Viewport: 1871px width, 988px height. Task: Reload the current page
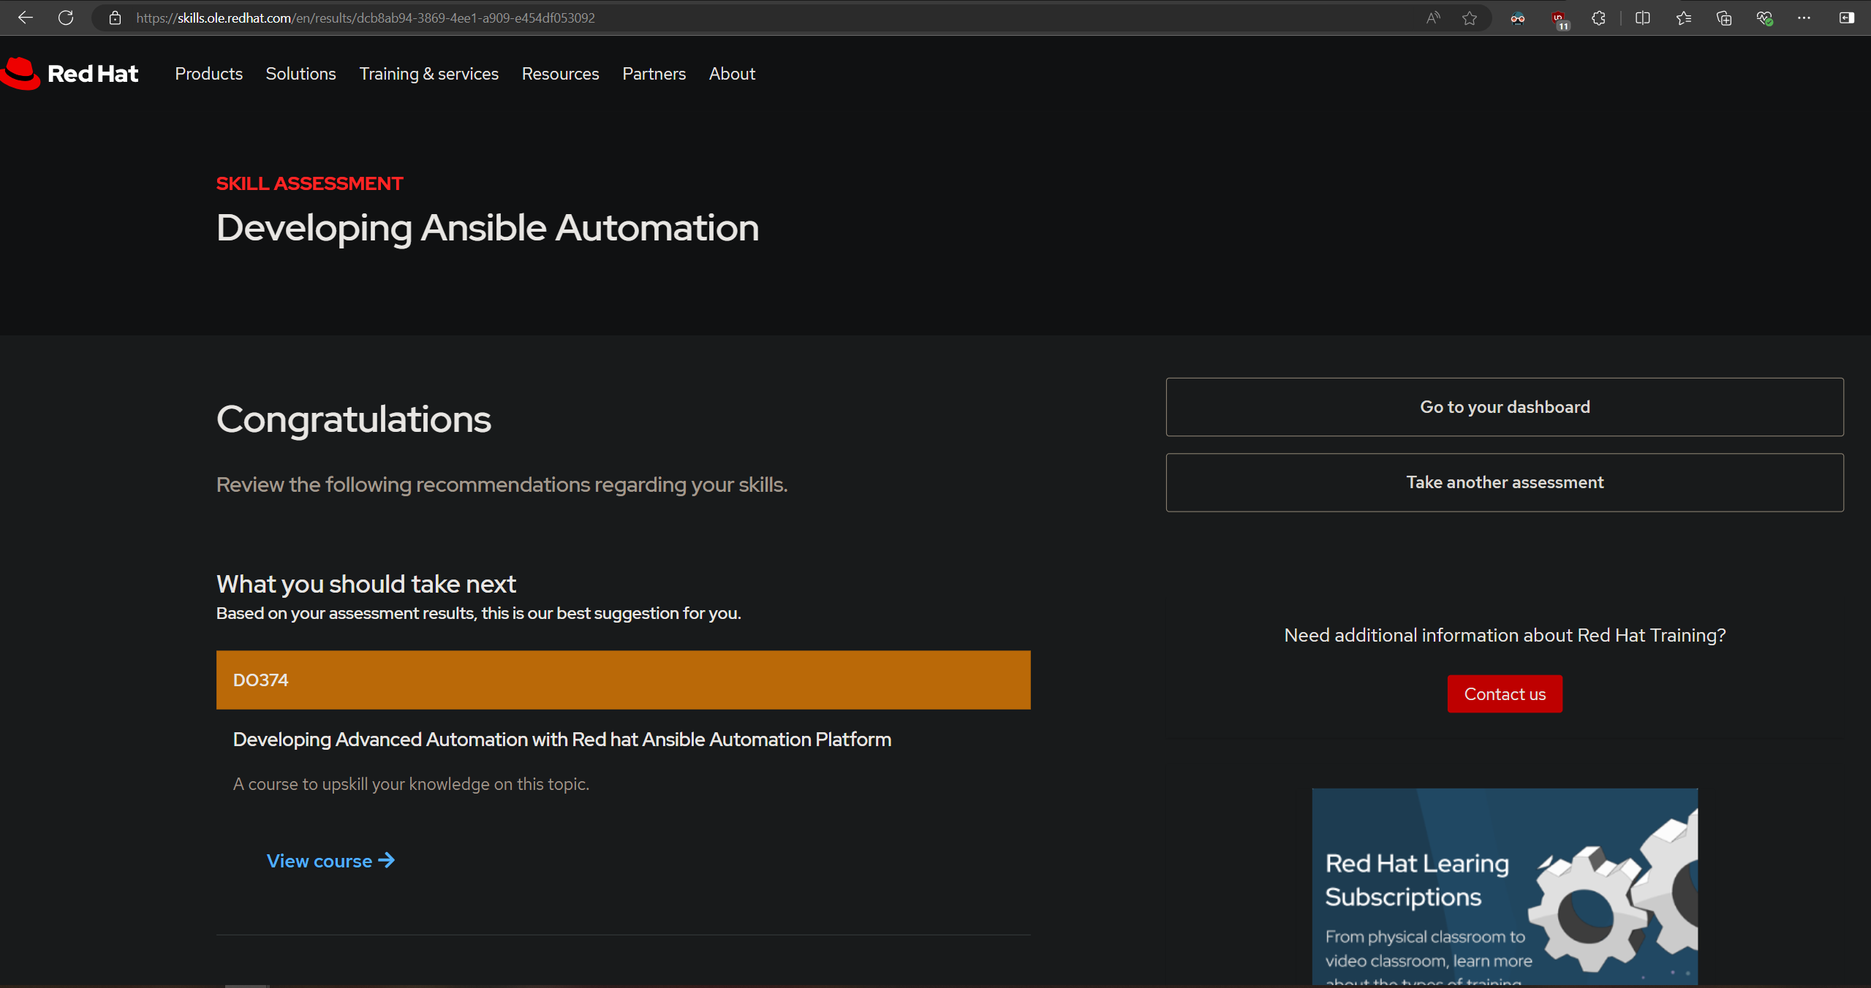pos(66,18)
